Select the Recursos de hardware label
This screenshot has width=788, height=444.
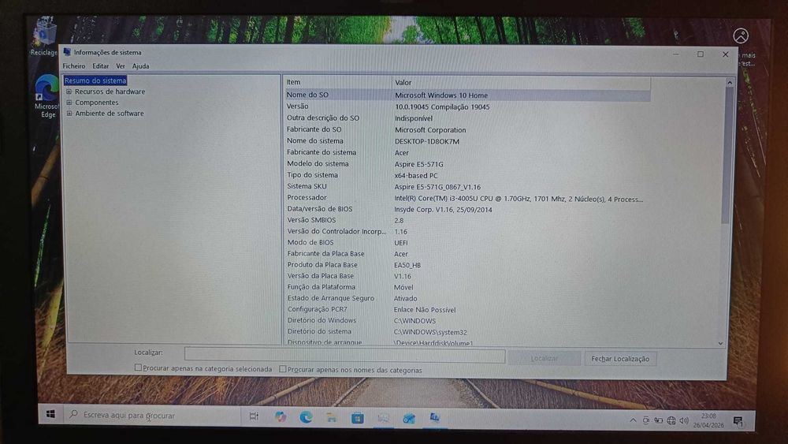pos(110,91)
